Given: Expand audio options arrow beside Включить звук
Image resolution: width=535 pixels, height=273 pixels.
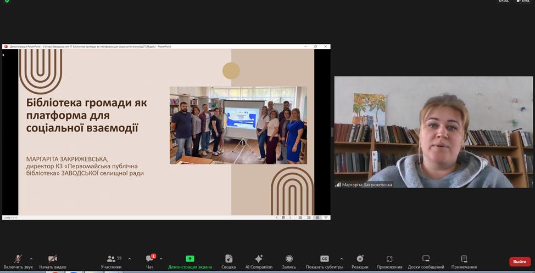Looking at the screenshot, I should 31,259.
